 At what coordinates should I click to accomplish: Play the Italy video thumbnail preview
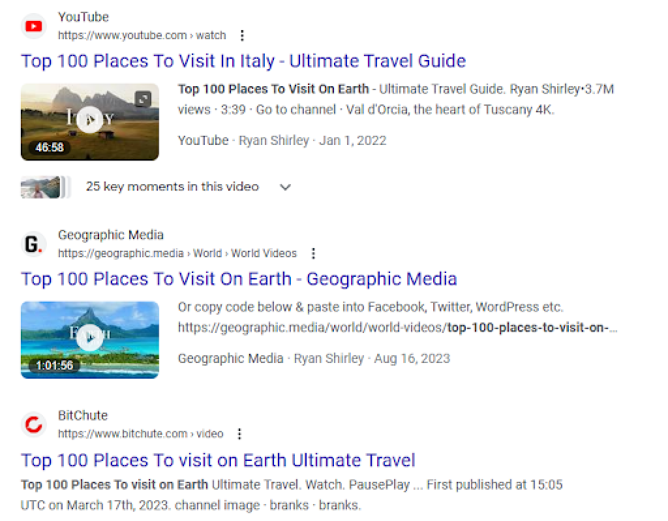tap(90, 121)
